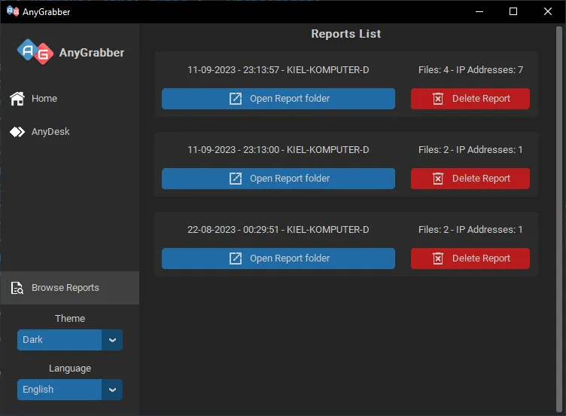
Task: Click the AnyDesk diamond icon
Action: pos(17,132)
